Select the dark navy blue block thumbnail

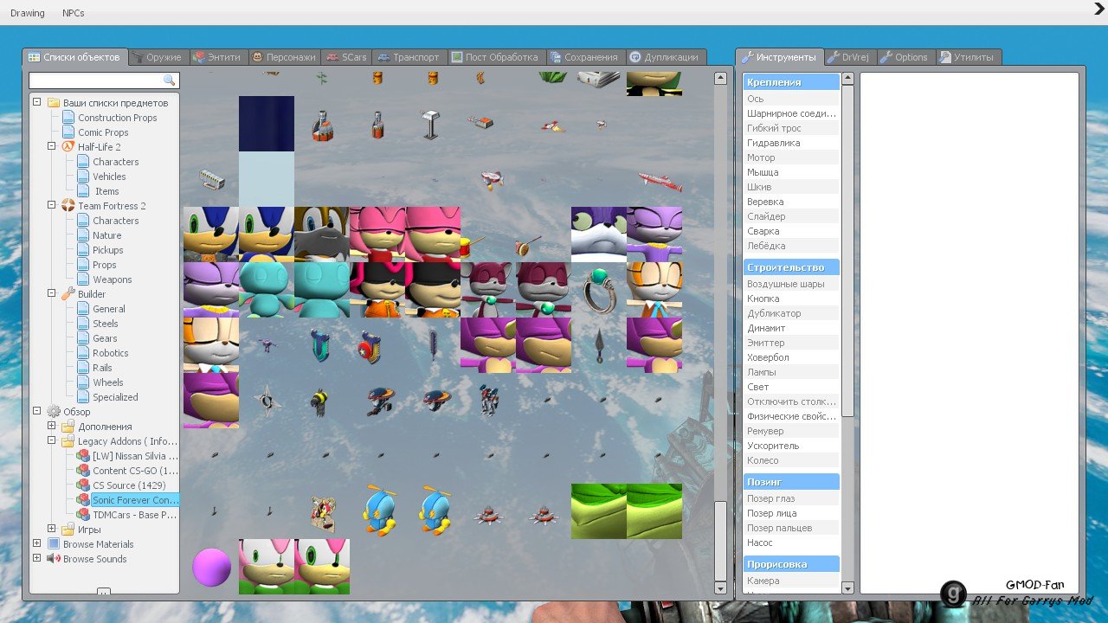[x=267, y=124]
